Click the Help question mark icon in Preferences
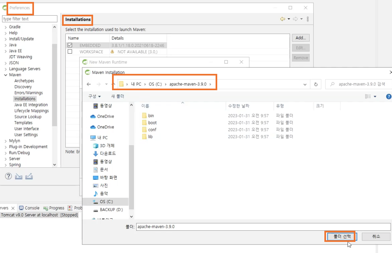 [8, 177]
